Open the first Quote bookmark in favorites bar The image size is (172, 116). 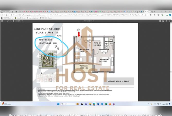tap(7, 18)
